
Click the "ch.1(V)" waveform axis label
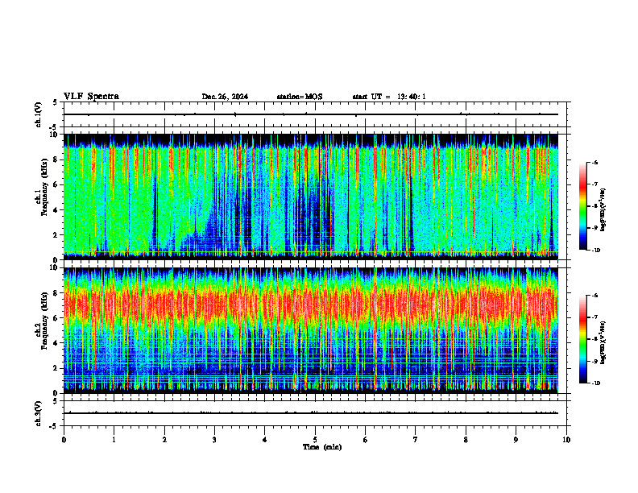coord(39,114)
